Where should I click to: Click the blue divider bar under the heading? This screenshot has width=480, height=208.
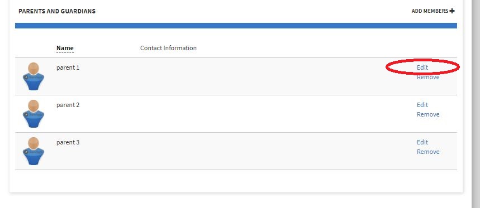coord(236,26)
